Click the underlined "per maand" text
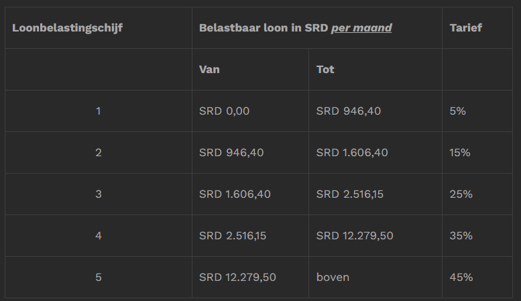Viewport: 521px width, 301px height. (361, 28)
